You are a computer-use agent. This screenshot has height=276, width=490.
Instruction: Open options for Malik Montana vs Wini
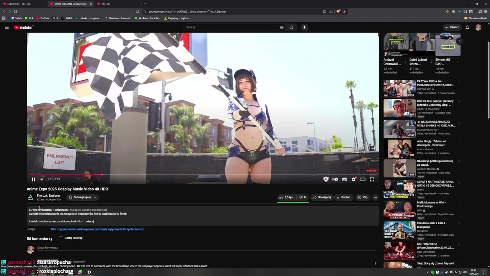[459, 203]
